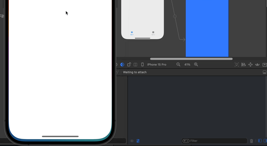Open the iPhone 15 Pro device selector

tap(154, 65)
